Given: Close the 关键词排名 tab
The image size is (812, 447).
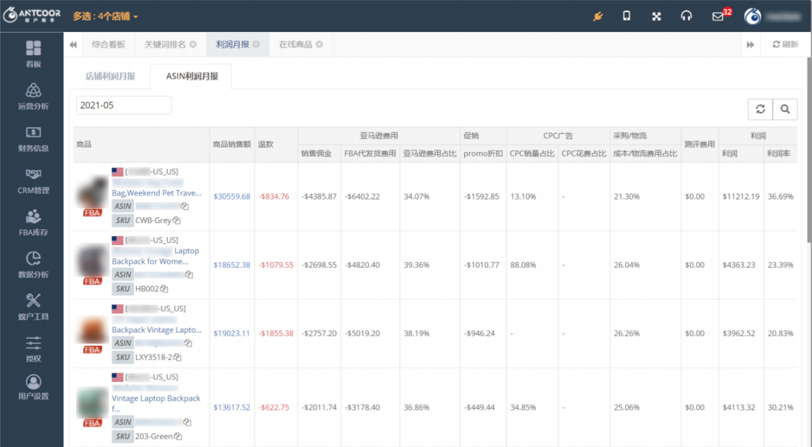Looking at the screenshot, I should tap(193, 45).
